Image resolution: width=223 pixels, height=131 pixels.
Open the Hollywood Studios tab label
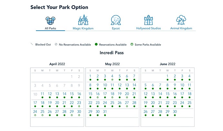coord(148,28)
